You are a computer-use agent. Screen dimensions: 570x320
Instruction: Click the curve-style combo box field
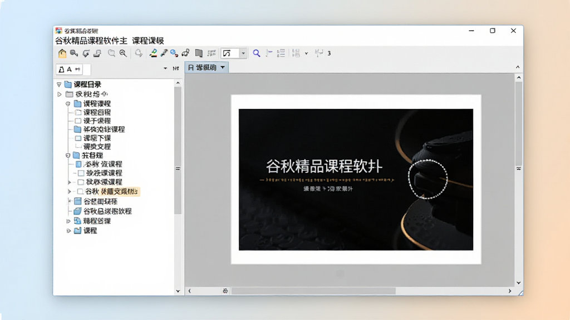tap(230, 53)
